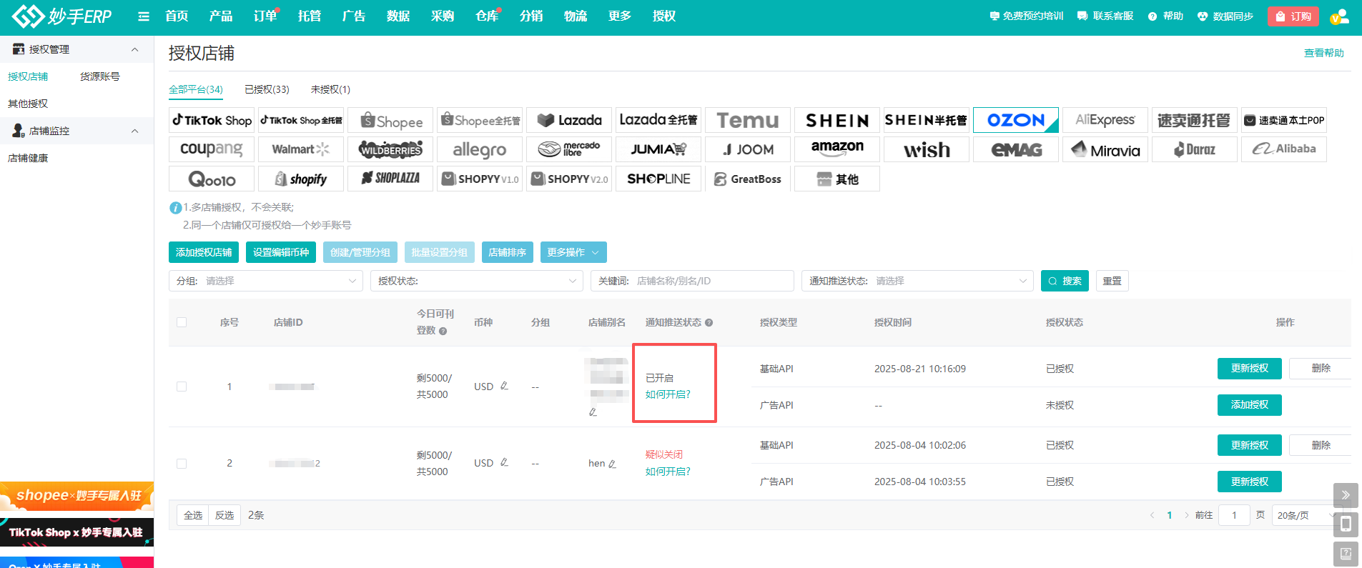Pick the shopify platform logo

tap(301, 179)
